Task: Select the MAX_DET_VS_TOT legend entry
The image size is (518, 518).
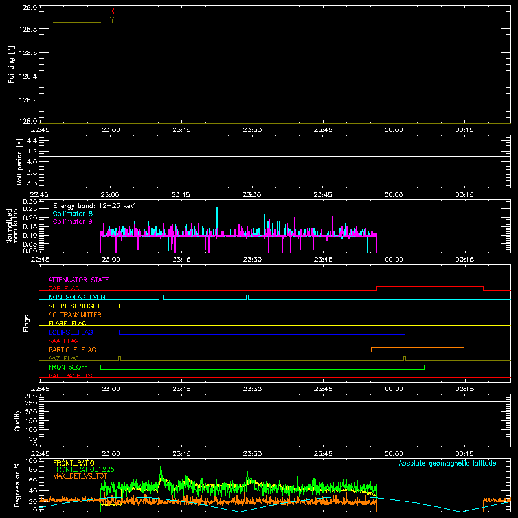Action: (80, 476)
